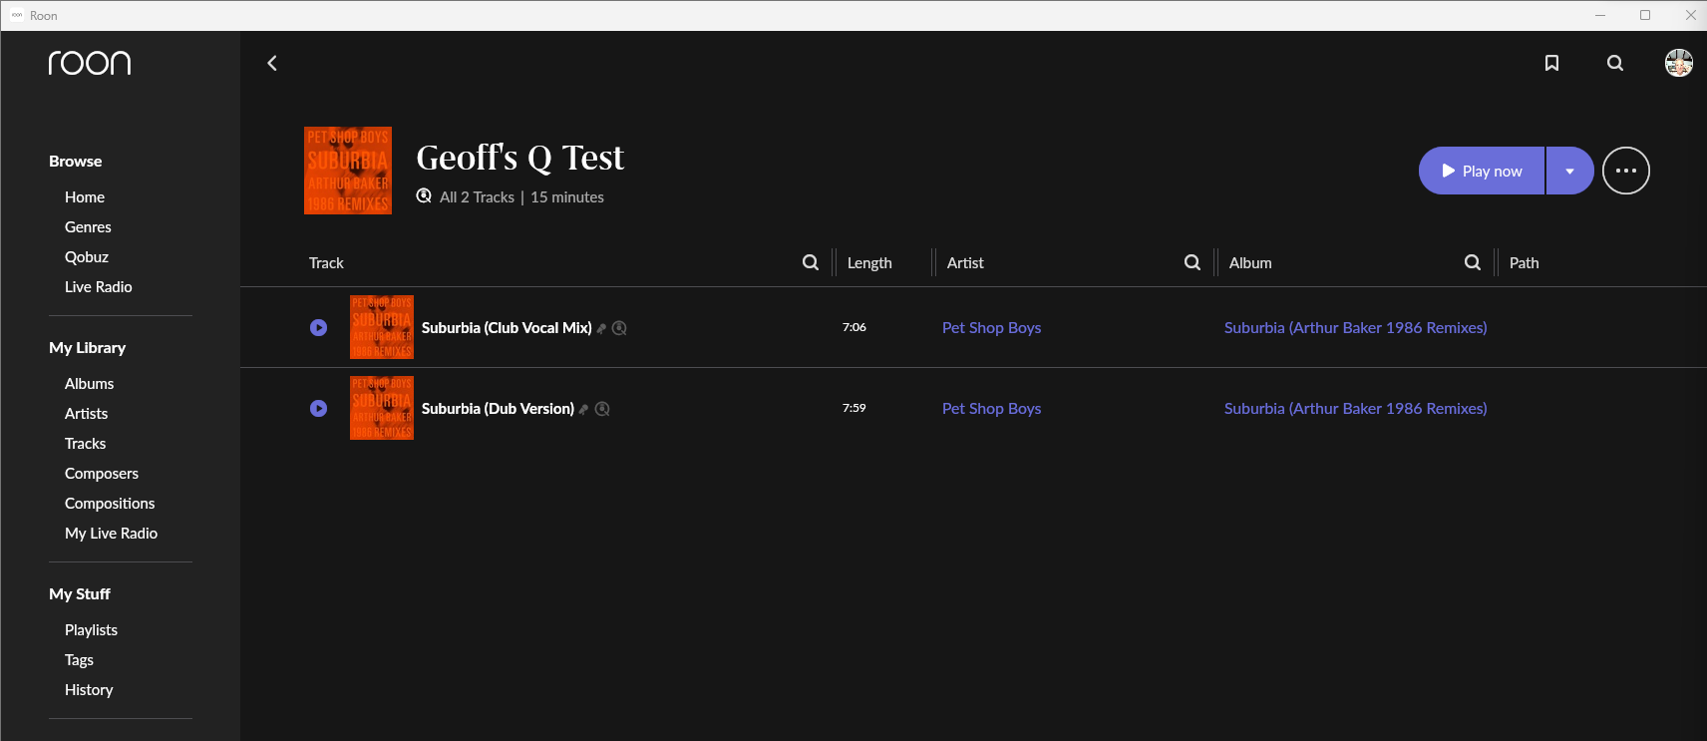
Task: Click the Dub Version album thumbnail
Action: (x=382, y=408)
